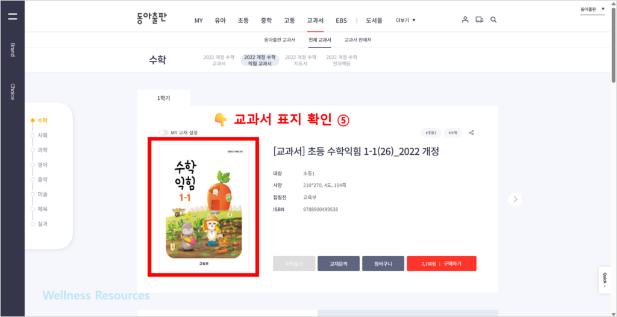The width and height of the screenshot is (617, 317).
Task: Add the book with the 장바구니 button
Action: tap(383, 264)
